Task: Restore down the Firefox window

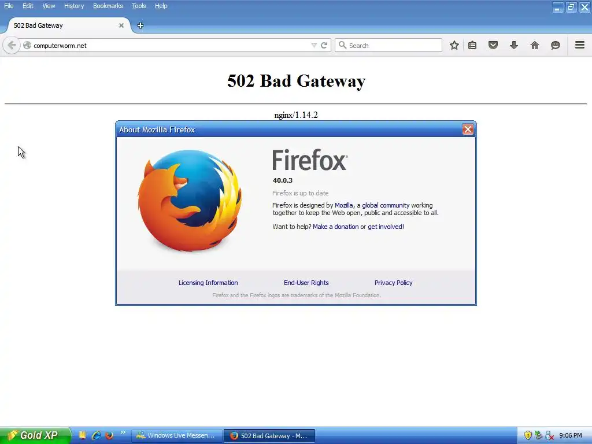Action: coord(571,7)
